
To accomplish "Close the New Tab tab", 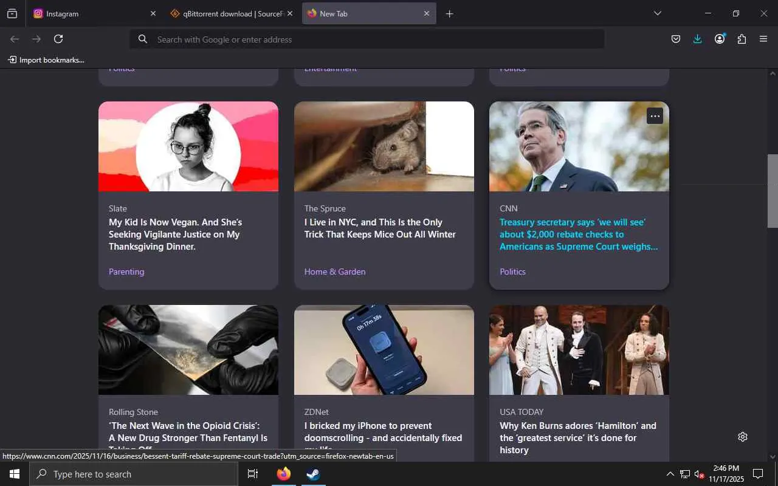I will (427, 13).
